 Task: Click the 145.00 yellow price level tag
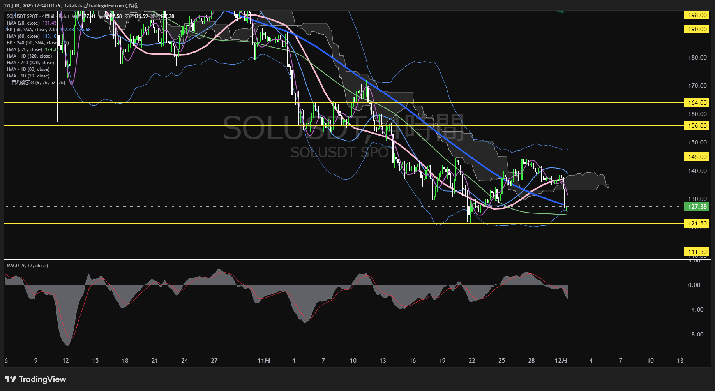697,157
